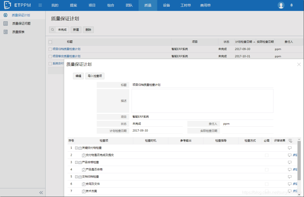Viewport: 304px width, 197px height.
Task: Click the folder icon of 文档归档检查
Action: [x=80, y=177]
